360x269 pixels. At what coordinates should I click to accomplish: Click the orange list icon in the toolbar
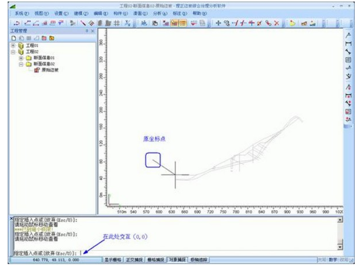tap(183, 23)
